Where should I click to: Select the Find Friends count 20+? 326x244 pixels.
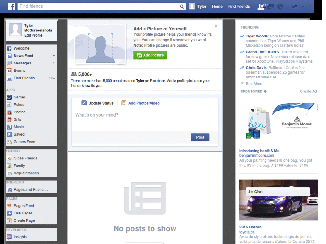click(52, 78)
